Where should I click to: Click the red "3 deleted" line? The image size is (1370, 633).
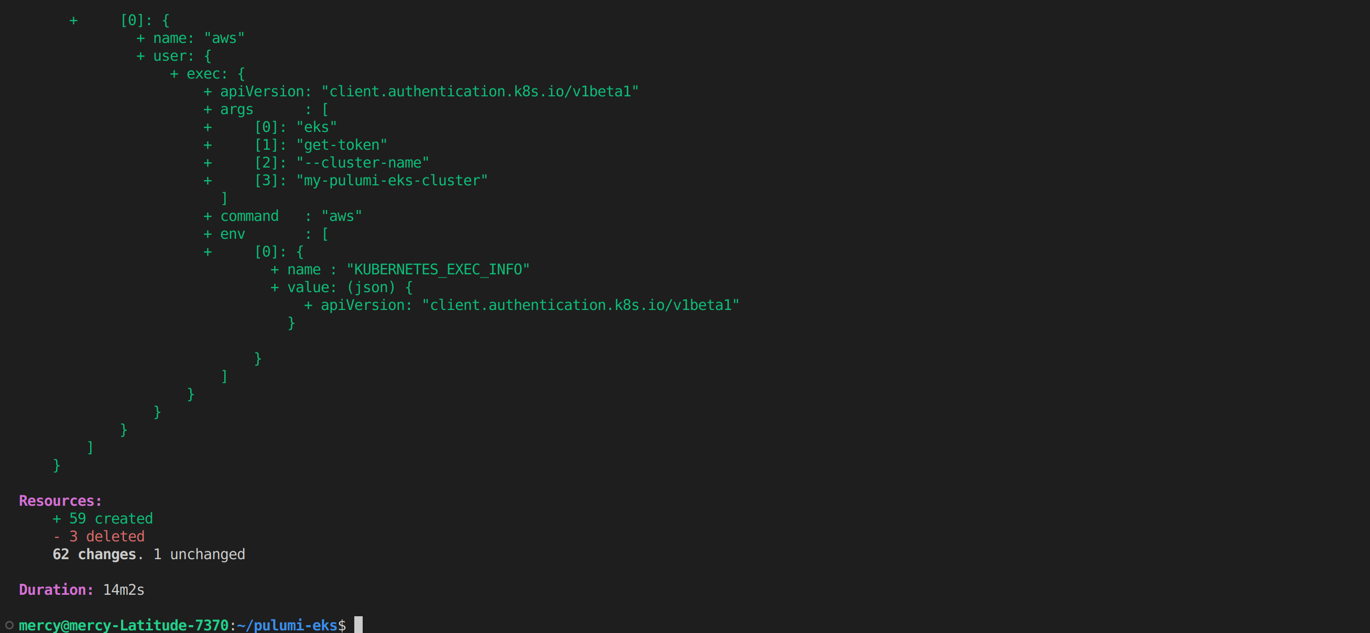[x=106, y=536]
